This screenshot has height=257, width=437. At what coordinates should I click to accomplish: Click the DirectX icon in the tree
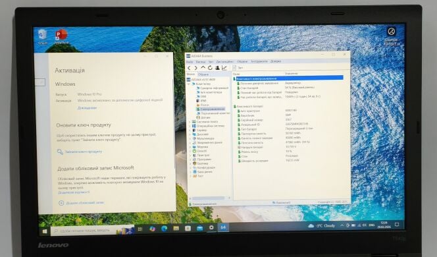194,151
